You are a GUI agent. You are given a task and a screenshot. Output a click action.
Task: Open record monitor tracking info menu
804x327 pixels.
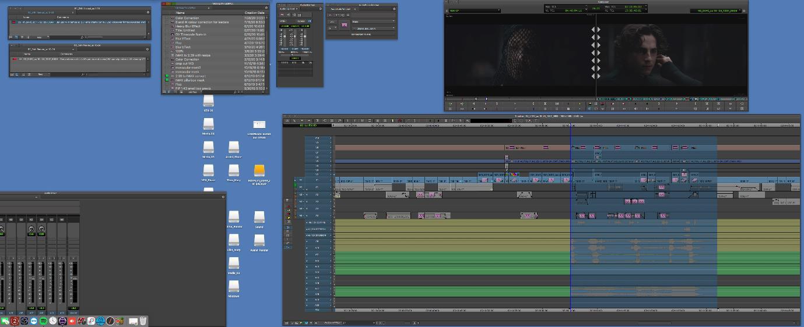point(626,8)
